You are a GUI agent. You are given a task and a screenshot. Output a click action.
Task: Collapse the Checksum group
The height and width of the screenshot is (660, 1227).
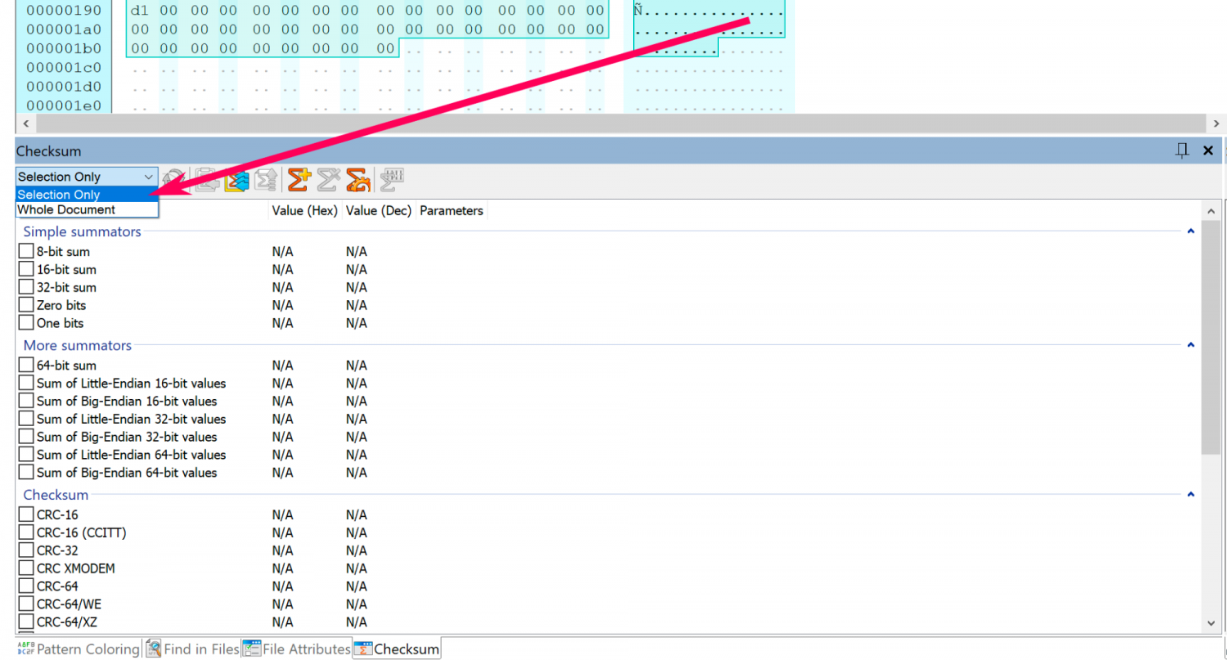1191,495
